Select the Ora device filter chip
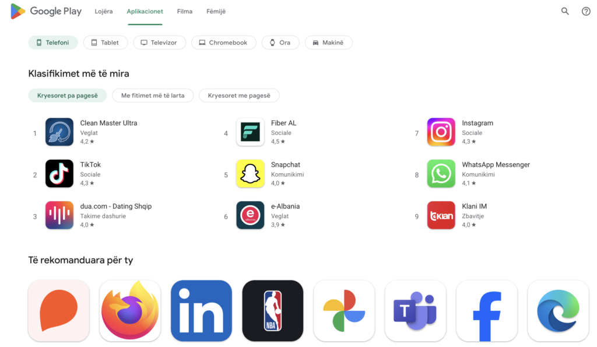The image size is (597, 347). (280, 43)
